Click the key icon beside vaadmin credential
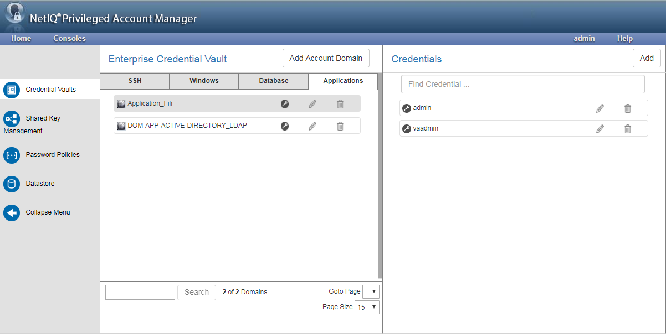666x334 pixels. click(x=407, y=129)
